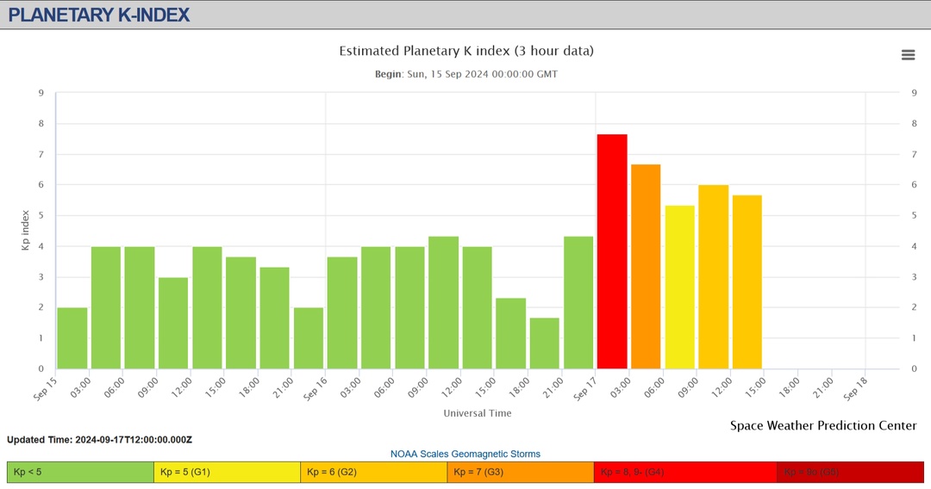Select the dark orange bar at Sep 17 03:00

click(646, 267)
